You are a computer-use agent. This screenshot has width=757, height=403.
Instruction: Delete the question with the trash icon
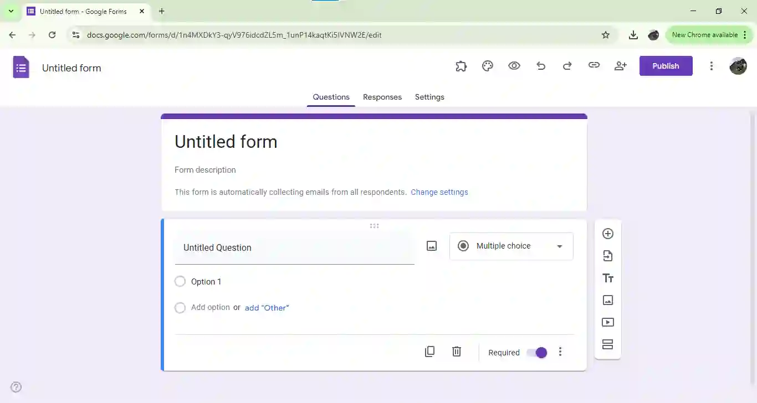coord(456,352)
